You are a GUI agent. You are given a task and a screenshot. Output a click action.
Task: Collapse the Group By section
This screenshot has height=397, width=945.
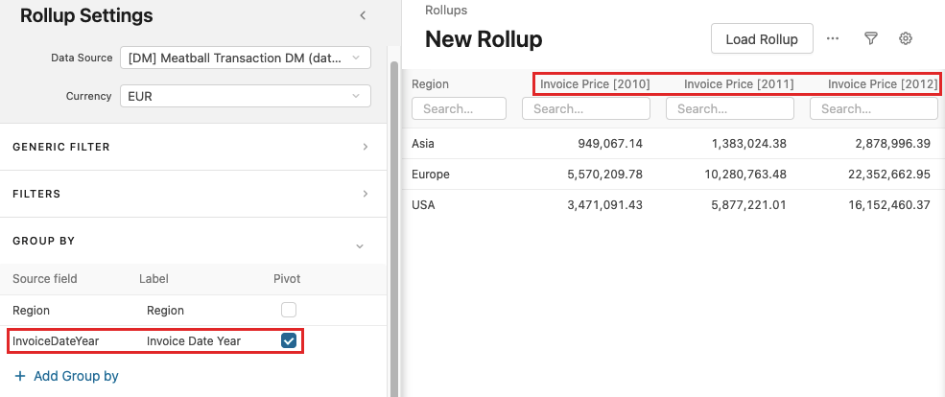coord(360,245)
